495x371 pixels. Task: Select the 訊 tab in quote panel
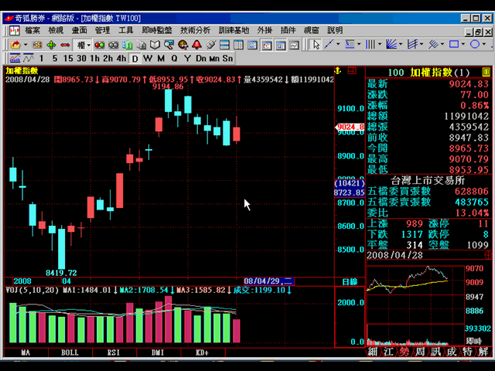point(436,352)
